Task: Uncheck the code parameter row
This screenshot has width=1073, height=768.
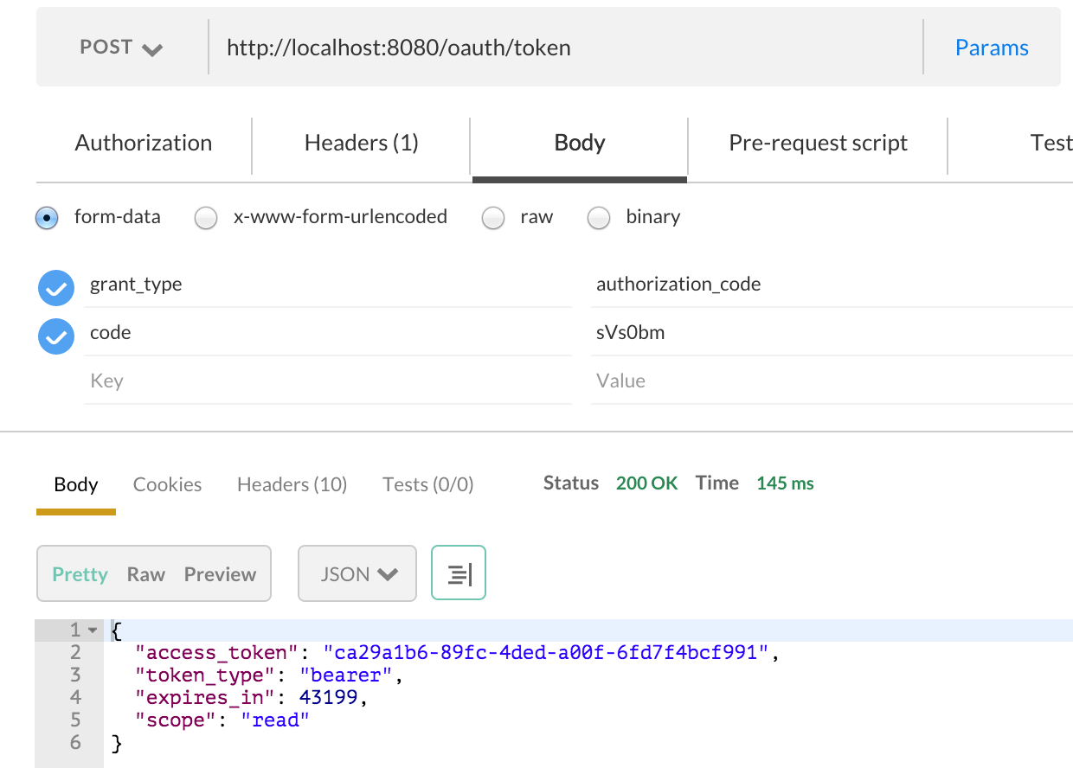Action: tap(56, 336)
